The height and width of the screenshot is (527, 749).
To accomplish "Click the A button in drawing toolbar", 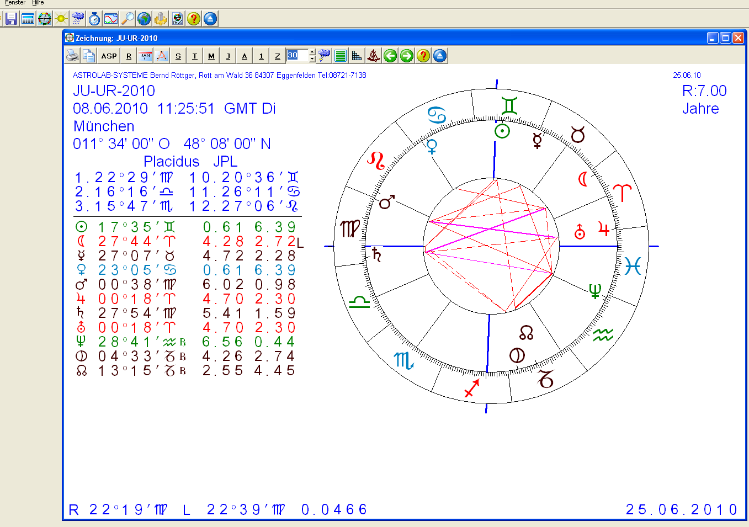I will 245,56.
